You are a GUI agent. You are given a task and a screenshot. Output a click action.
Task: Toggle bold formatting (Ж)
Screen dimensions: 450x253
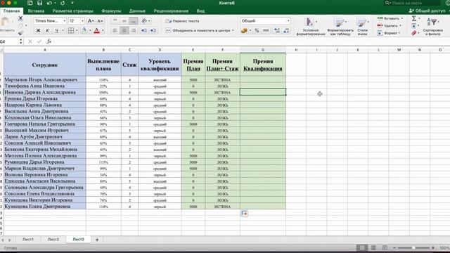pos(38,30)
